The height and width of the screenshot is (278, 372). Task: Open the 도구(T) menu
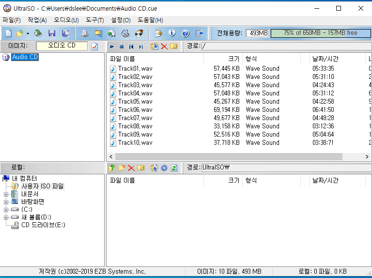[x=94, y=20]
